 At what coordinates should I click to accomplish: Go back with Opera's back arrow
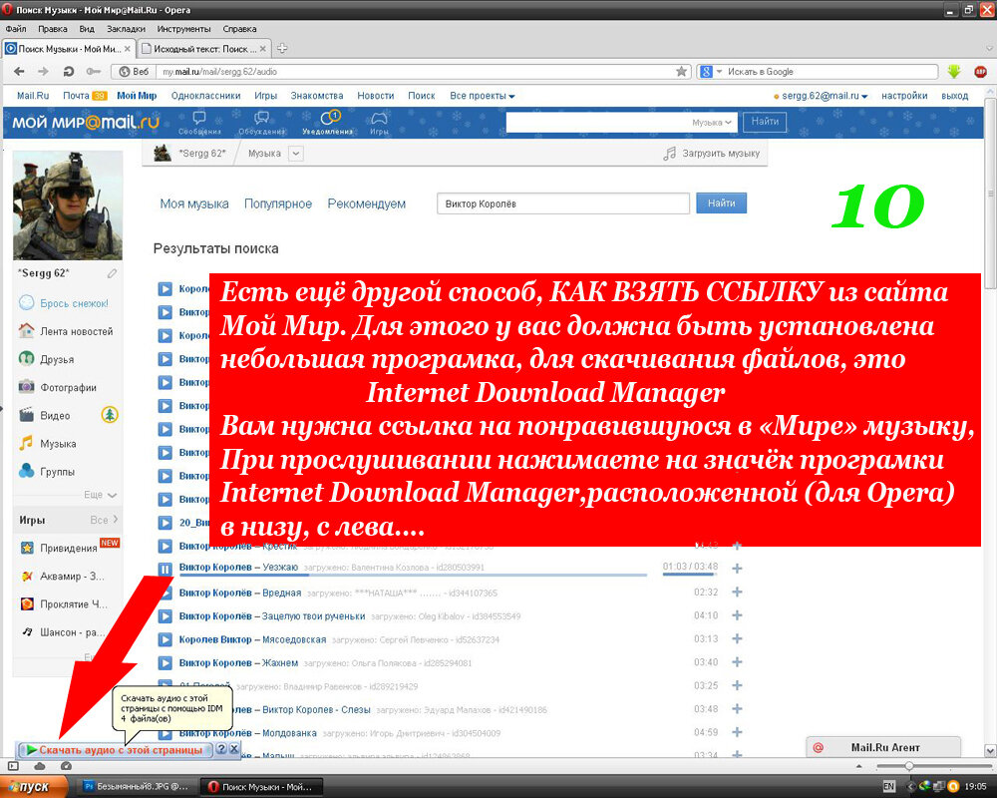point(19,71)
